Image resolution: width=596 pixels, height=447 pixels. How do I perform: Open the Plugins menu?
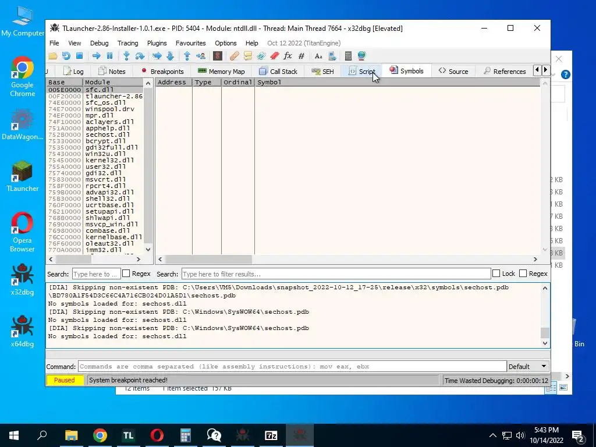click(x=157, y=43)
